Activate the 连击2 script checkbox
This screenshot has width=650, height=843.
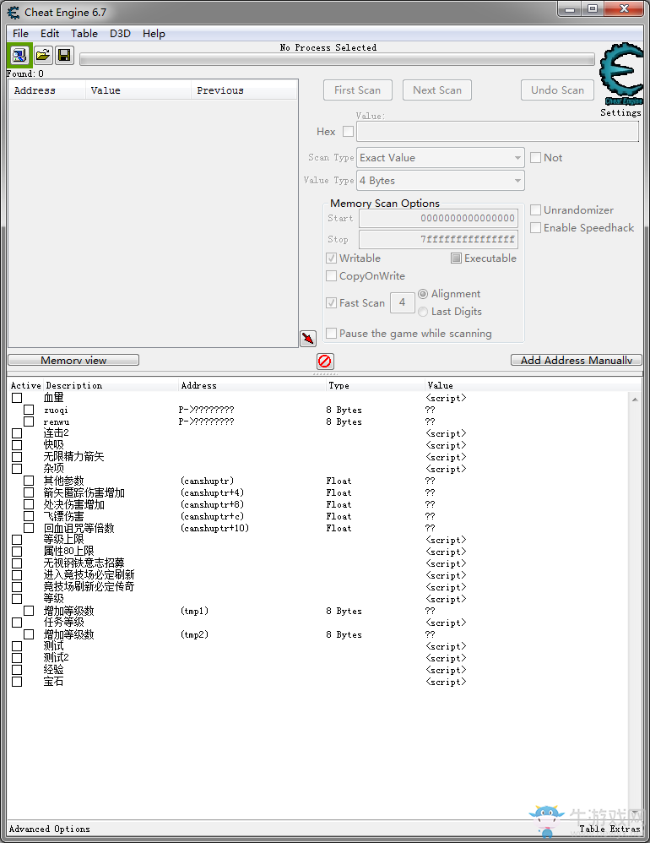click(x=17, y=433)
